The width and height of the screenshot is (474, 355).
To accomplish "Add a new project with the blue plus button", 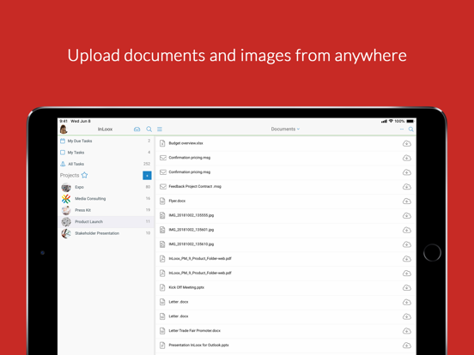I will pyautogui.click(x=147, y=176).
